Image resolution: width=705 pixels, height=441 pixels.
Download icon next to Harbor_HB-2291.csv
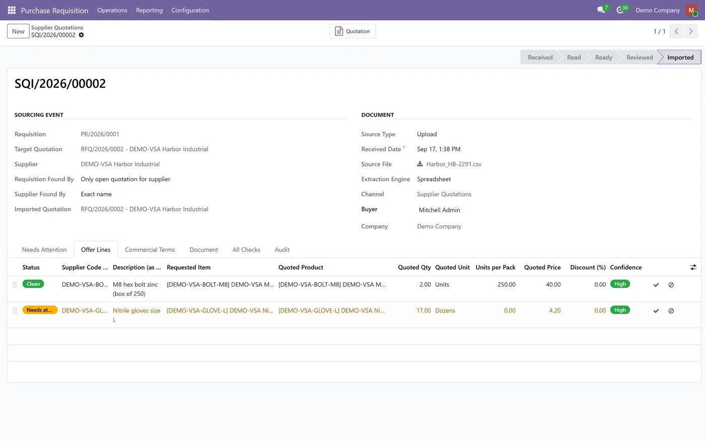point(420,164)
